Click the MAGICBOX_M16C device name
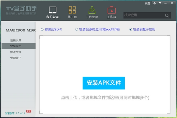The image size is (177, 118). (x=21, y=30)
